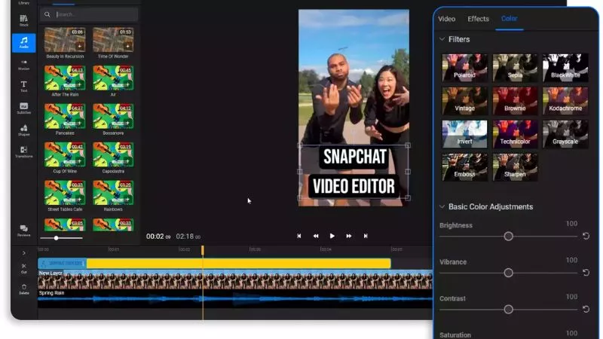Image resolution: width=603 pixels, height=339 pixels.
Task: Open the Text tool panel
Action: (24, 86)
